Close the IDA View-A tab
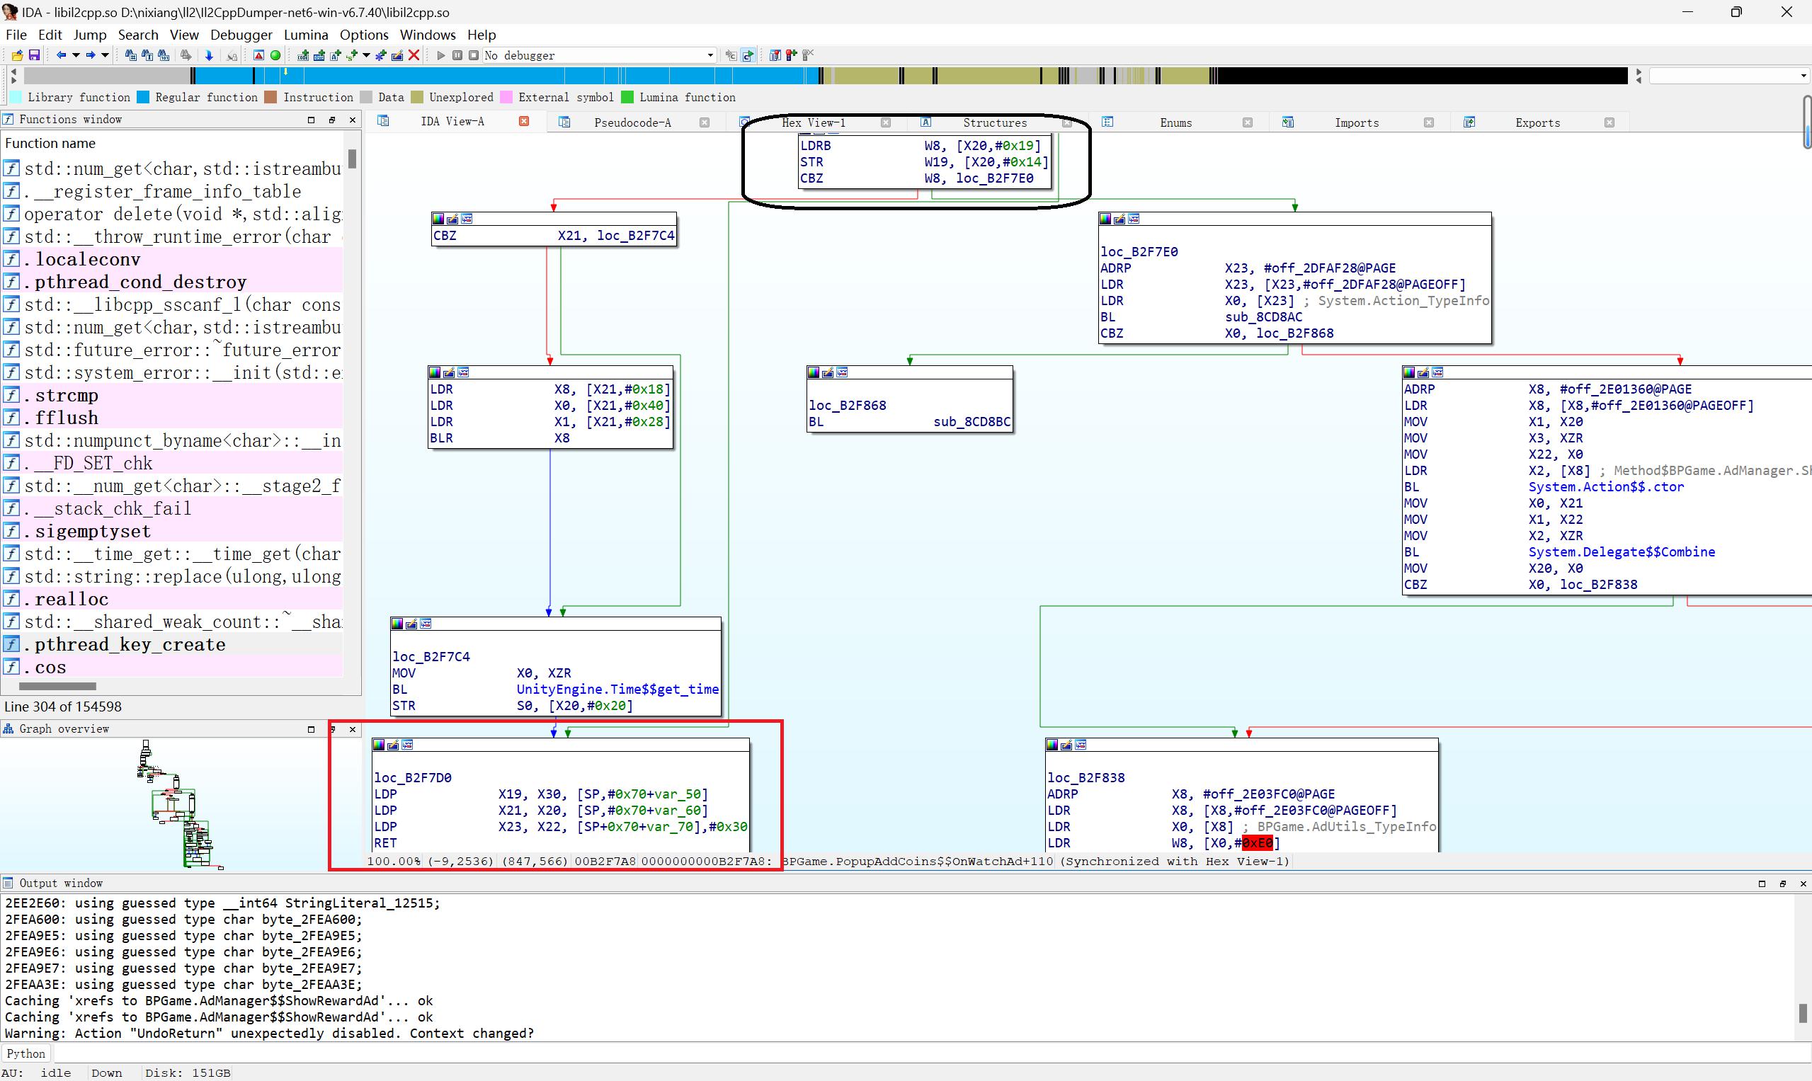 pyautogui.click(x=523, y=121)
